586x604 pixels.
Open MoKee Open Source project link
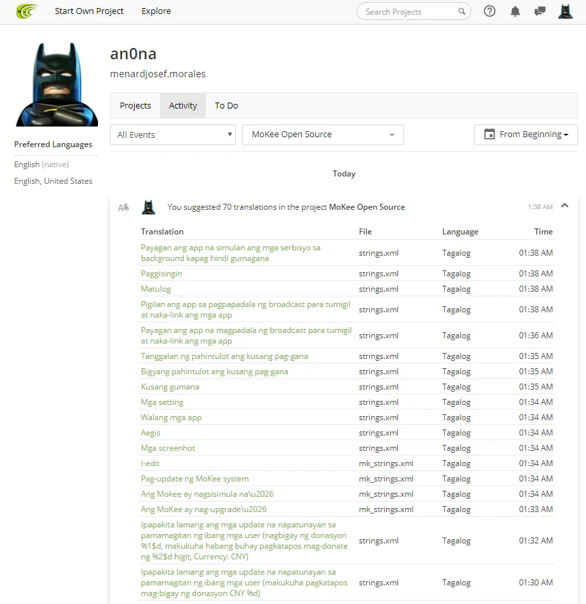point(367,207)
